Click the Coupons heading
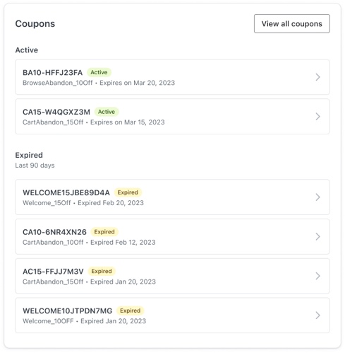 [35, 24]
